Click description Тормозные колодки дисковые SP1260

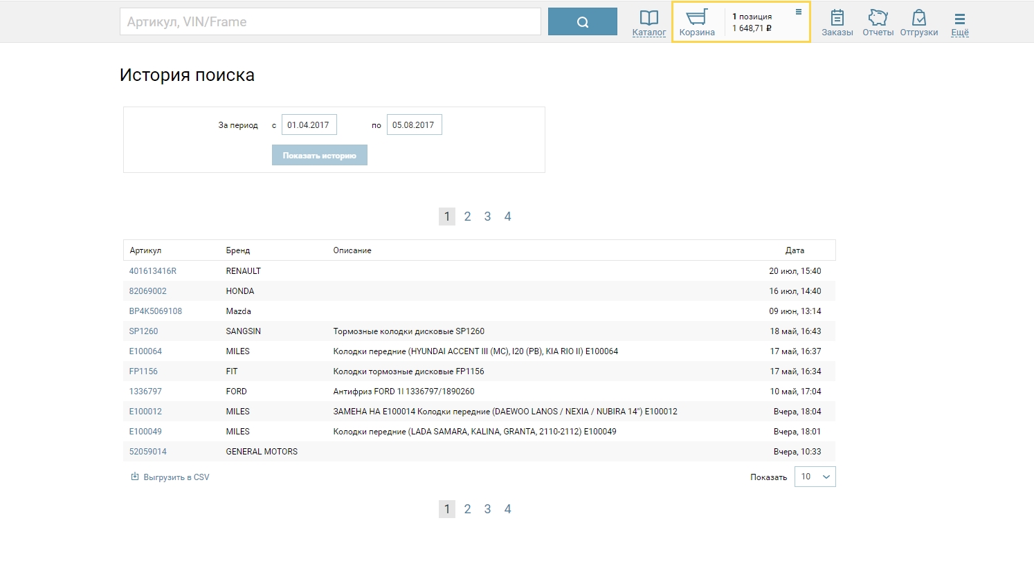409,331
